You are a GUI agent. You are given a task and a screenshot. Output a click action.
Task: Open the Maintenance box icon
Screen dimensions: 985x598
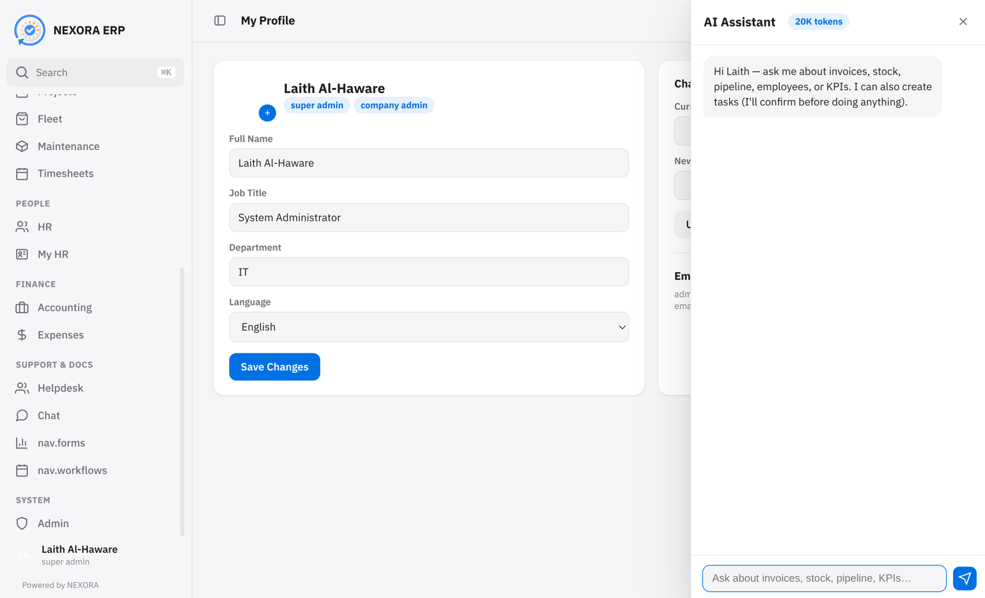coord(22,147)
